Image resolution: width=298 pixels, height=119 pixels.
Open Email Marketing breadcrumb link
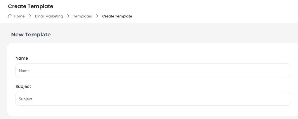[x=49, y=16]
